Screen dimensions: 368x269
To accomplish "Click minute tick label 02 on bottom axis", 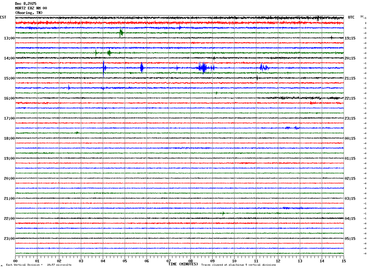I will (x=59, y=261).
